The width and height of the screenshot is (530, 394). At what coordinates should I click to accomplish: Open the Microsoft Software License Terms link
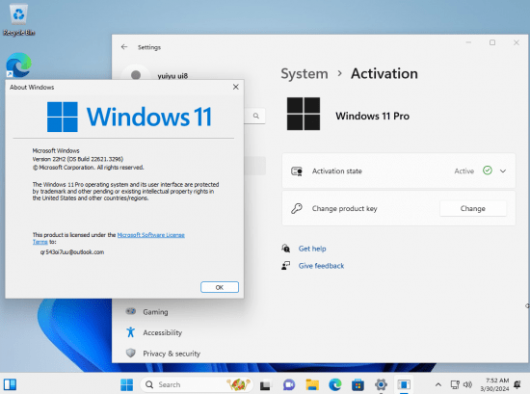(150, 235)
